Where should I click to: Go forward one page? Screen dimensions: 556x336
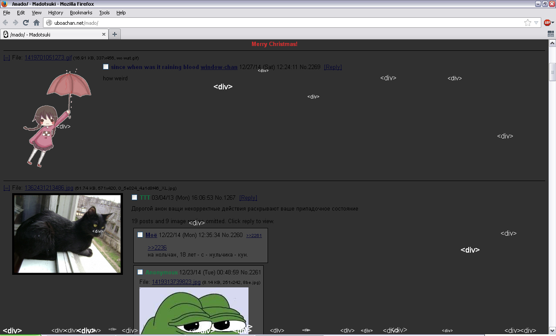(x=16, y=23)
